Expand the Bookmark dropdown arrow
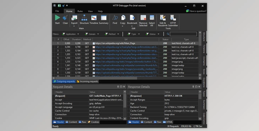 pos(132,26)
